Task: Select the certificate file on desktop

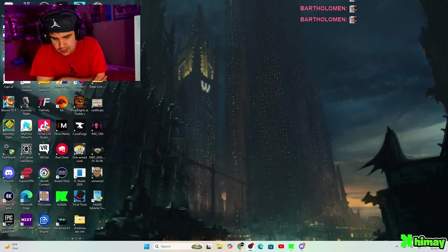Action: click(97, 105)
